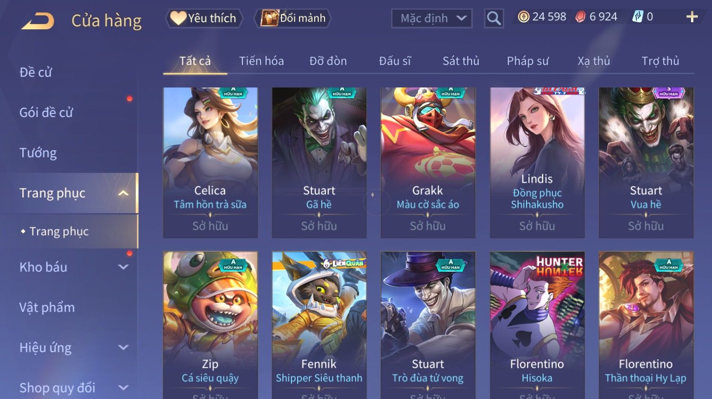Tap the blue voucher currency icon
The width and height of the screenshot is (712, 399).
point(638,17)
